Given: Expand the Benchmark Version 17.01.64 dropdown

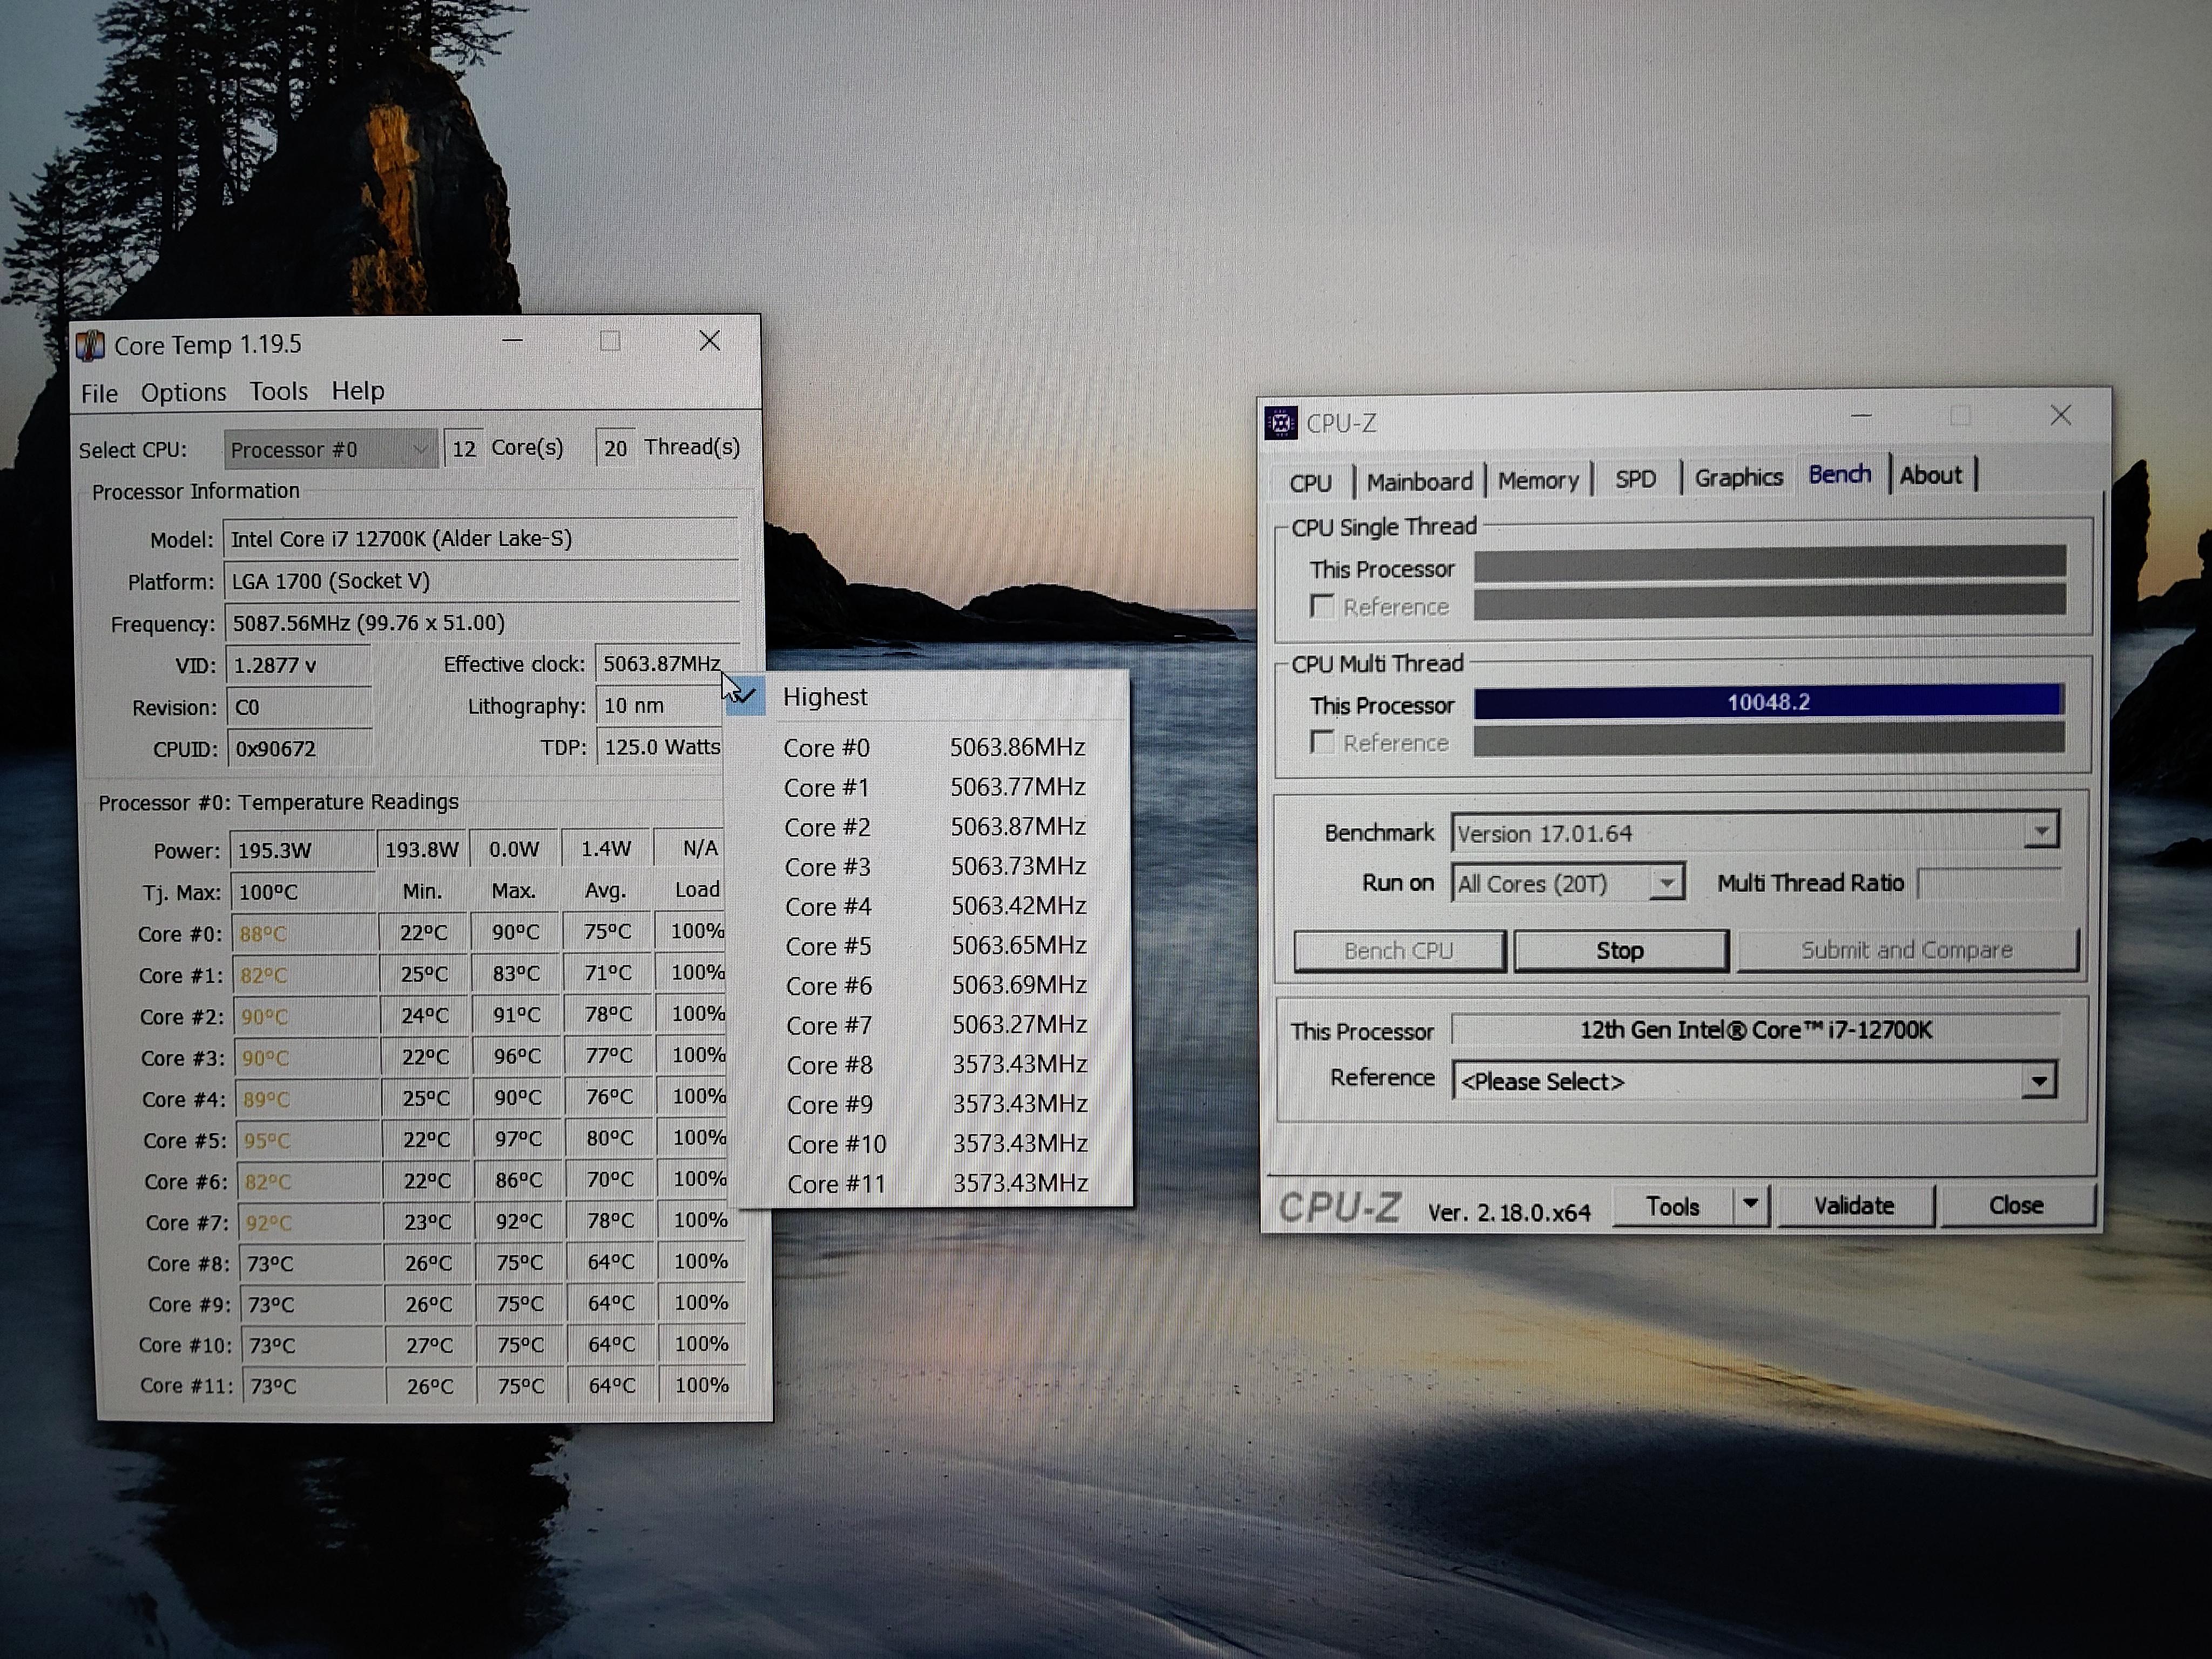Looking at the screenshot, I should click(2040, 831).
